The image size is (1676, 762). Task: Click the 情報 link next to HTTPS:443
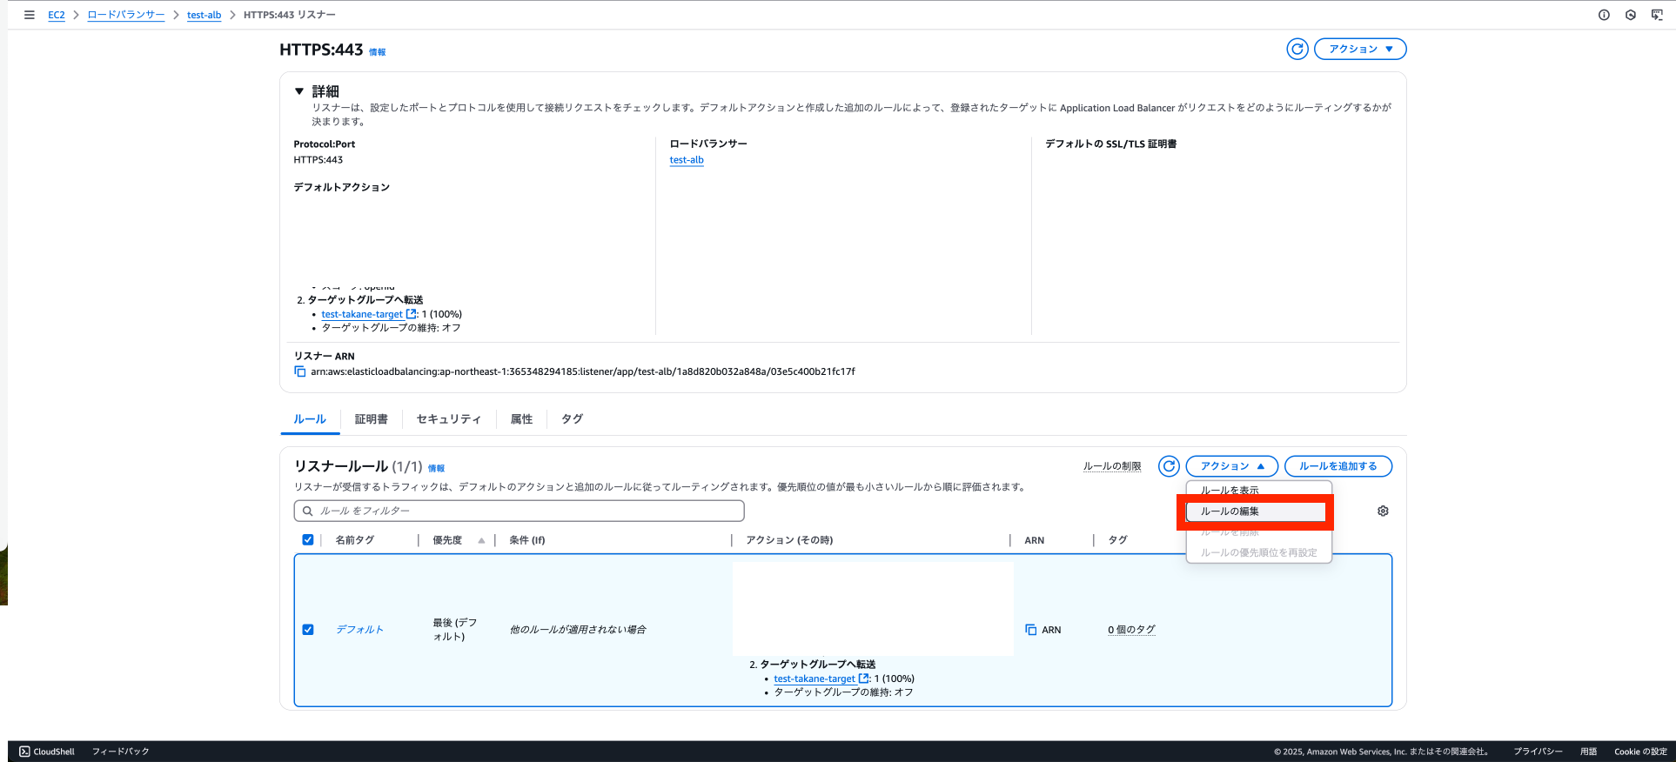pos(378,52)
